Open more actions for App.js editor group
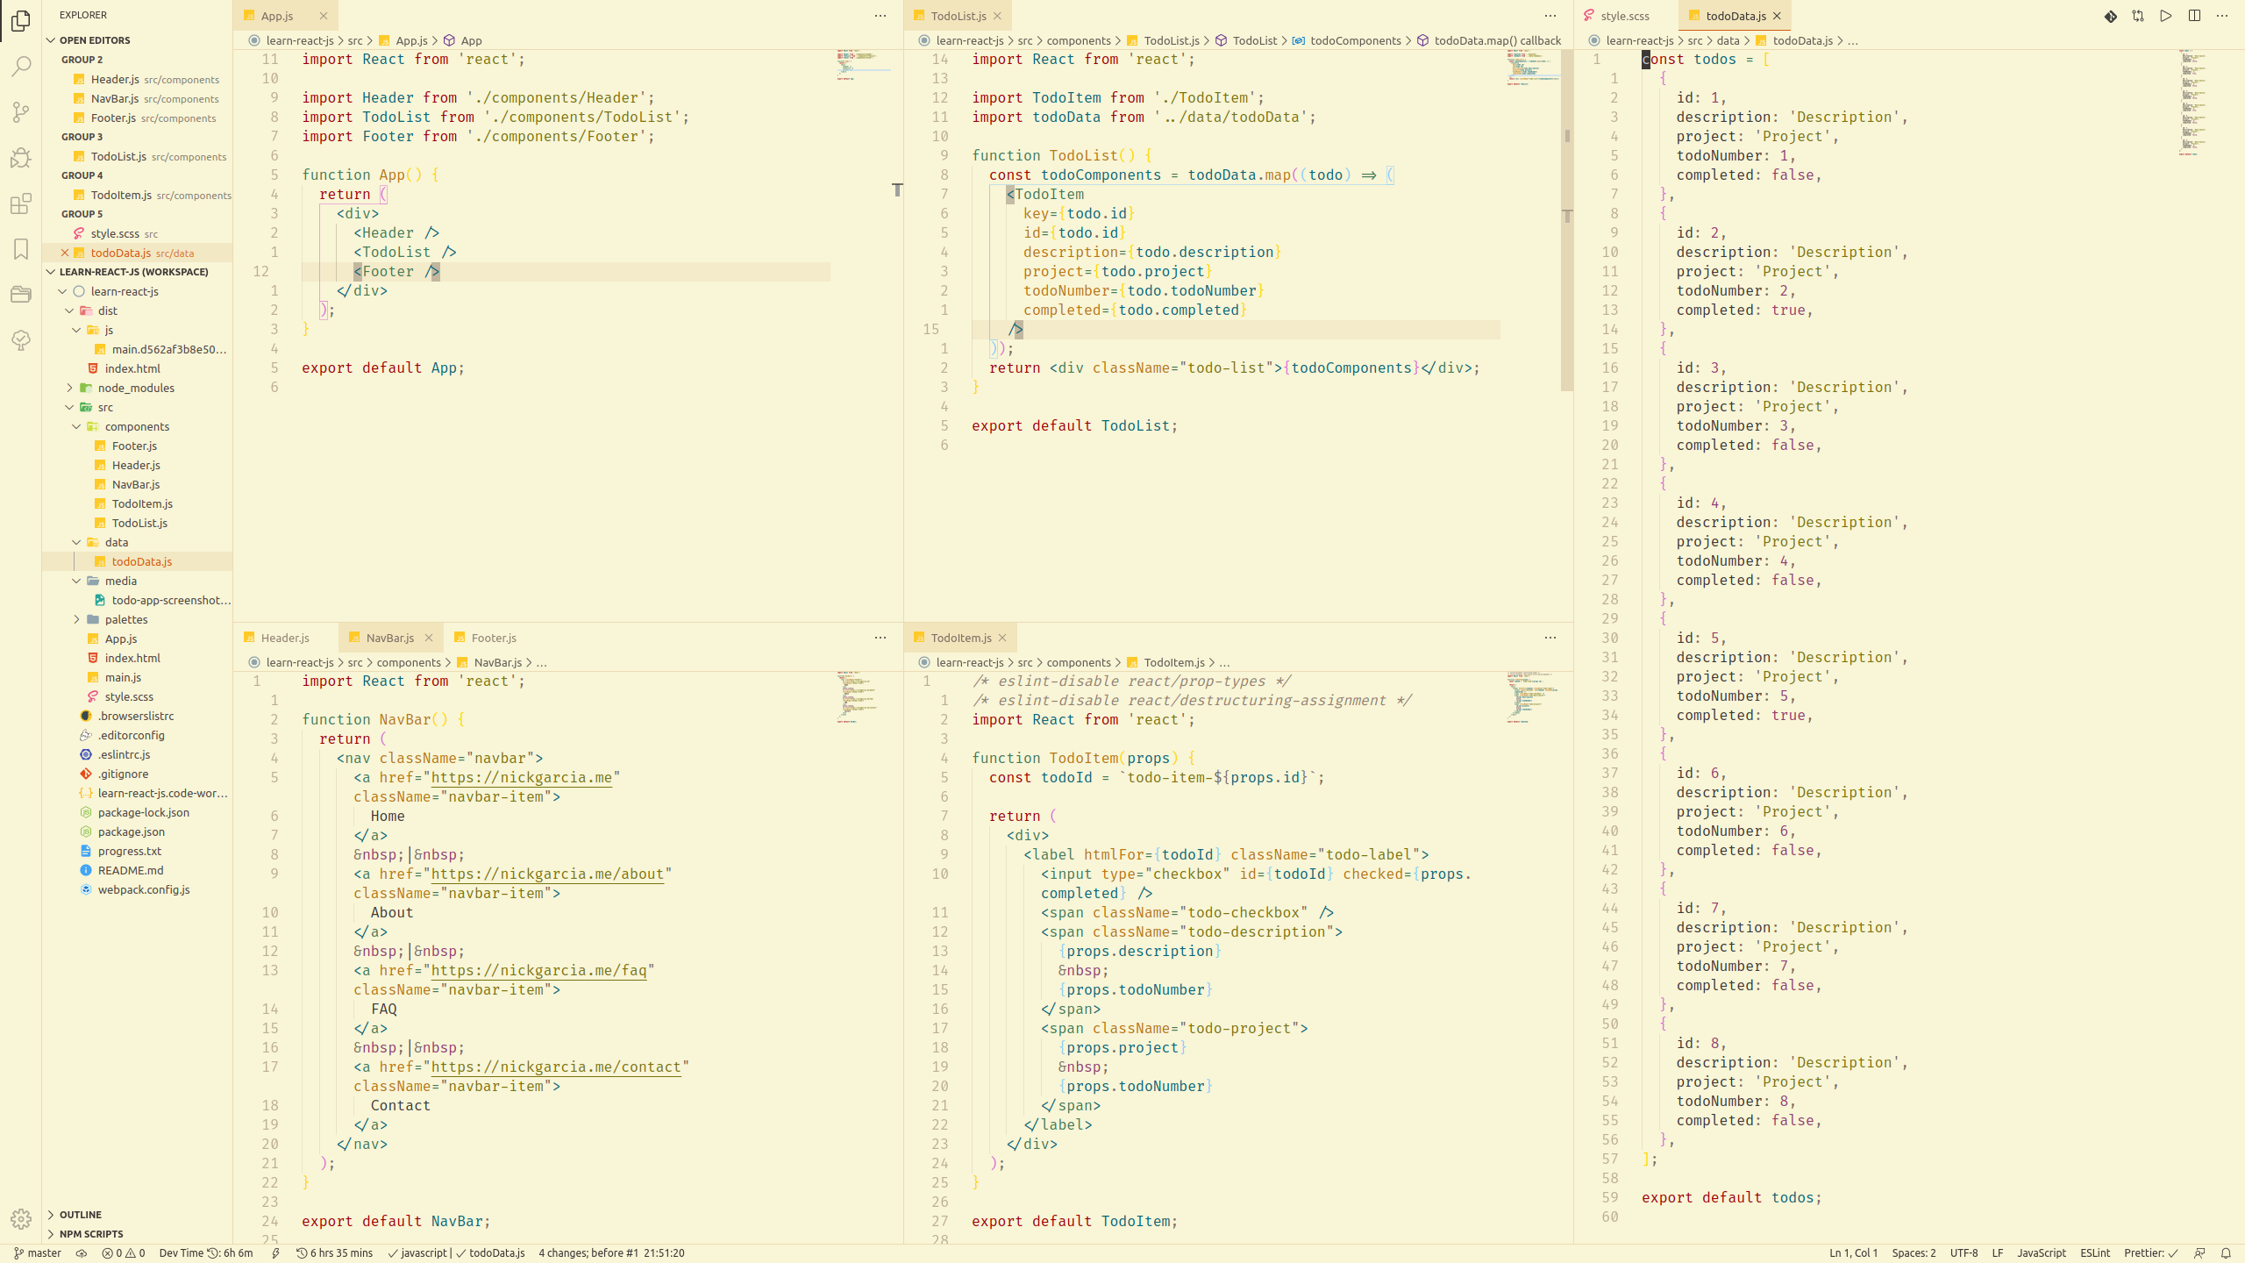Image resolution: width=2245 pixels, height=1263 pixels. (x=880, y=16)
